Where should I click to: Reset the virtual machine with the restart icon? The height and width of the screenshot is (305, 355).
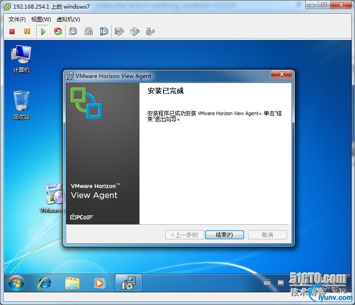(58, 31)
